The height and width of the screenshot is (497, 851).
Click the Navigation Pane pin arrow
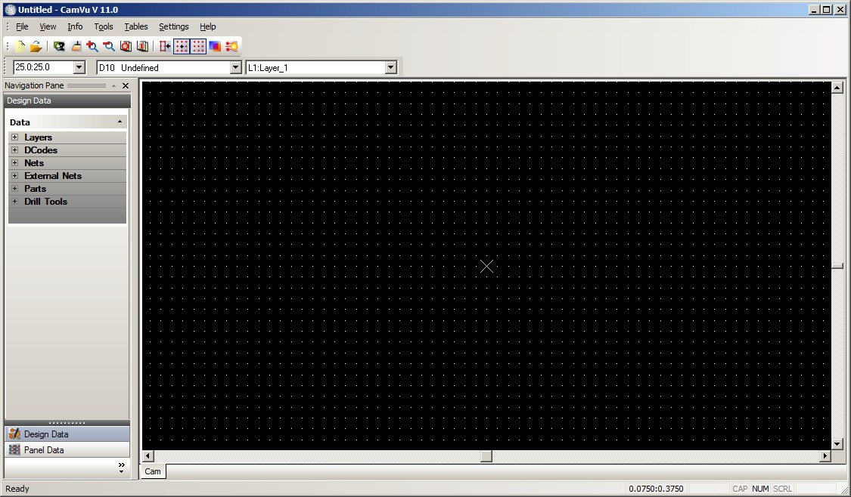point(113,85)
